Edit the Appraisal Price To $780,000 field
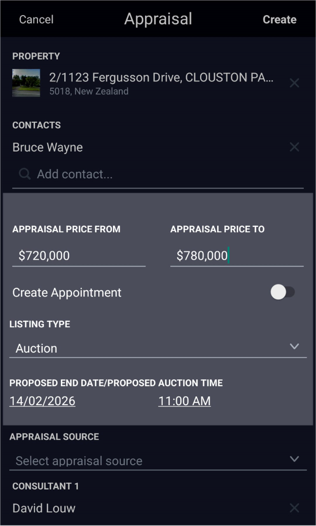Viewport: 316px width, 526px height. point(237,256)
